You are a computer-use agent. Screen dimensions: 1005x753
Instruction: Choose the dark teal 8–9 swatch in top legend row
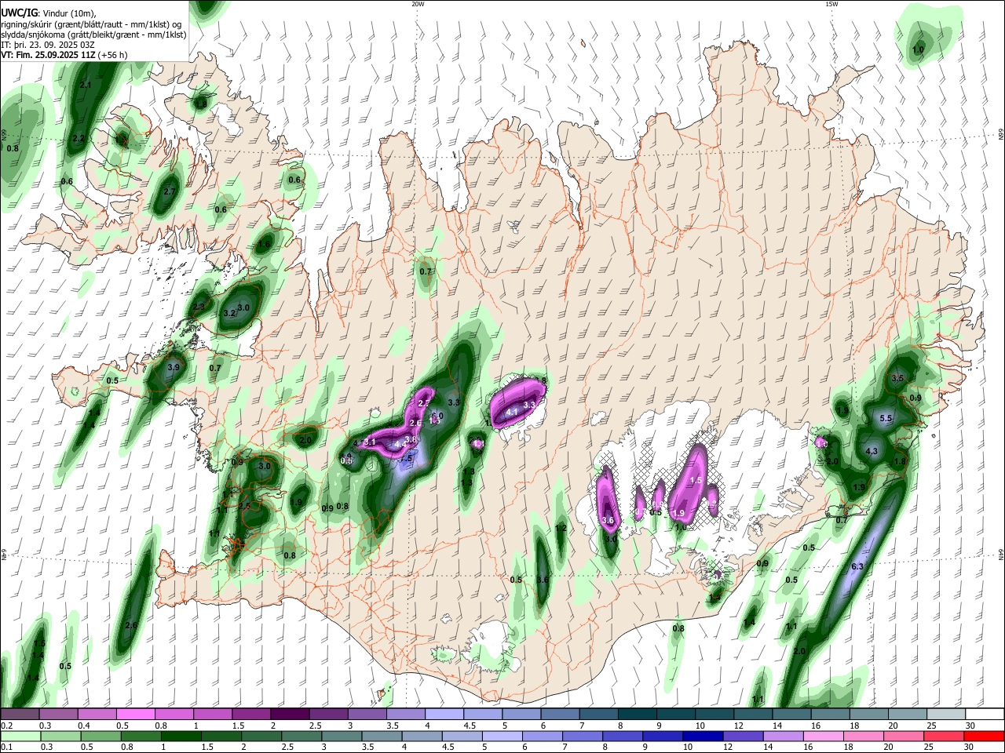tap(636, 715)
